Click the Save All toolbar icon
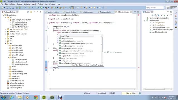 tap(10, 7)
